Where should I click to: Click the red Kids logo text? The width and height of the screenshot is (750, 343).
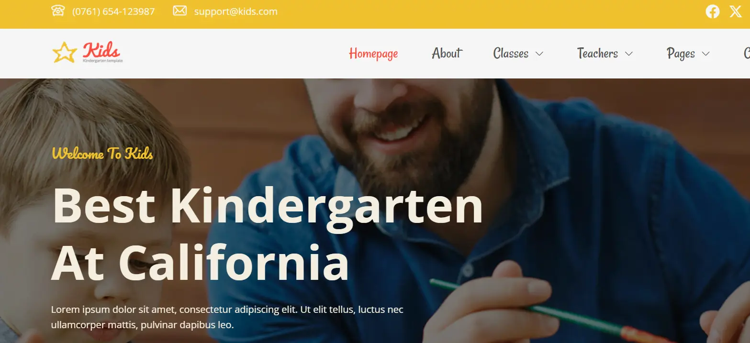[101, 50]
